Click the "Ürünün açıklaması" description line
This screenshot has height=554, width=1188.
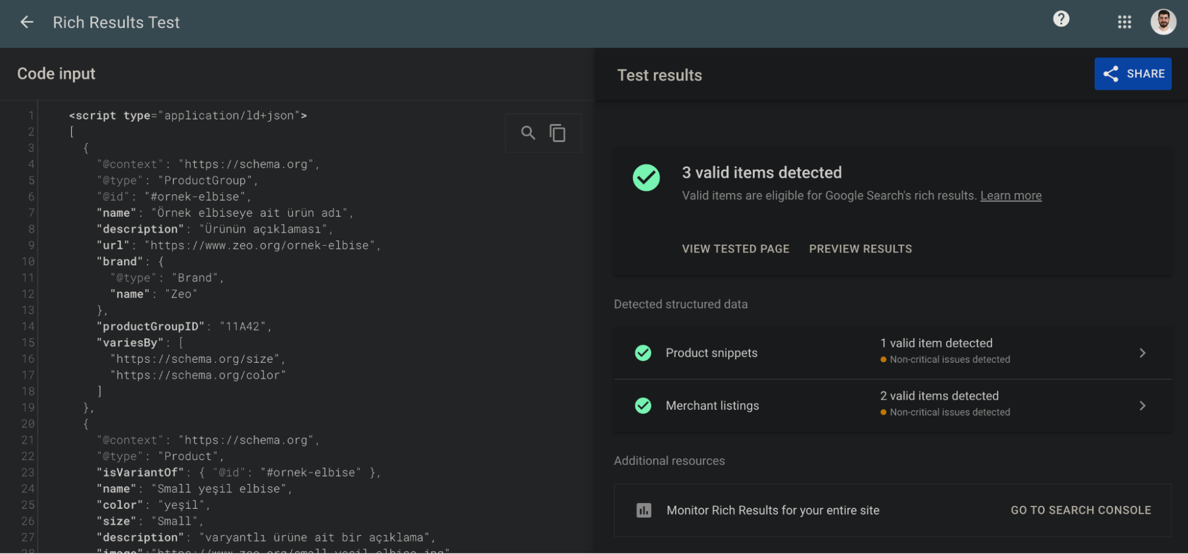[215, 229]
